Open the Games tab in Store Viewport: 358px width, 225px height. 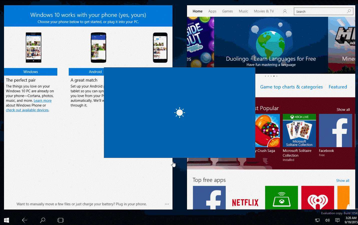tap(227, 11)
